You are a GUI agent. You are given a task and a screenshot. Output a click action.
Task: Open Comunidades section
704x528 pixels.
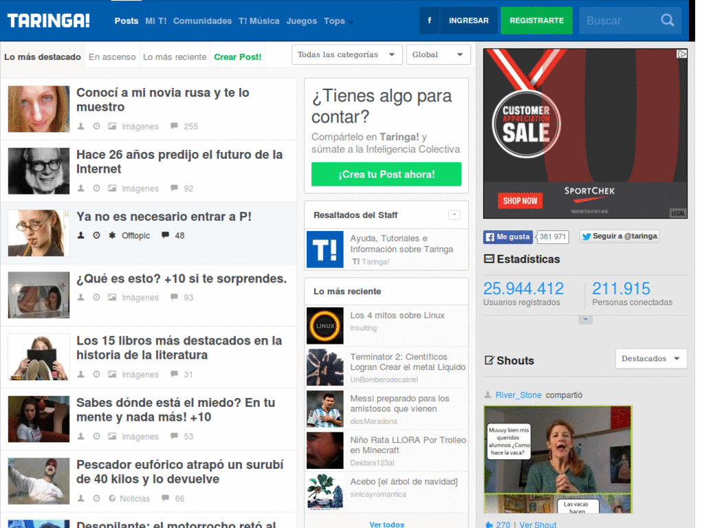click(203, 21)
